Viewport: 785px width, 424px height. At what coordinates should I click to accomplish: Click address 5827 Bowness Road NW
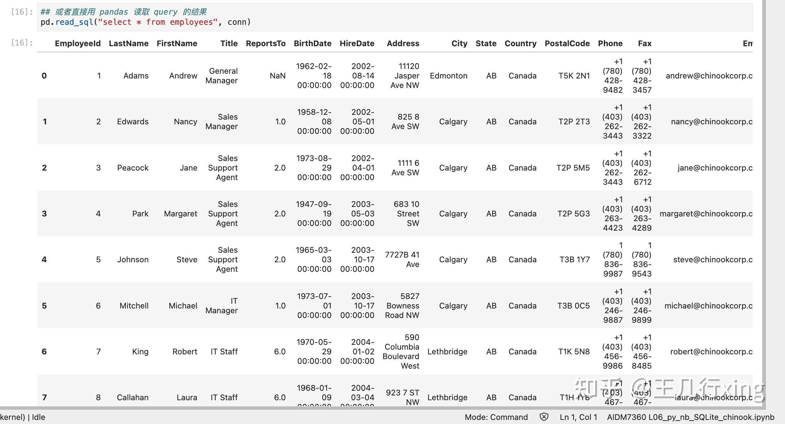[402, 306]
